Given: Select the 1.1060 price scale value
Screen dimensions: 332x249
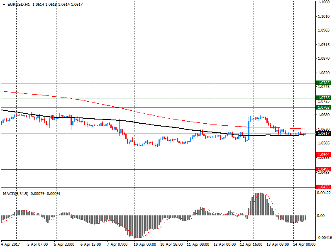Looking at the screenshot, I should point(324,2).
